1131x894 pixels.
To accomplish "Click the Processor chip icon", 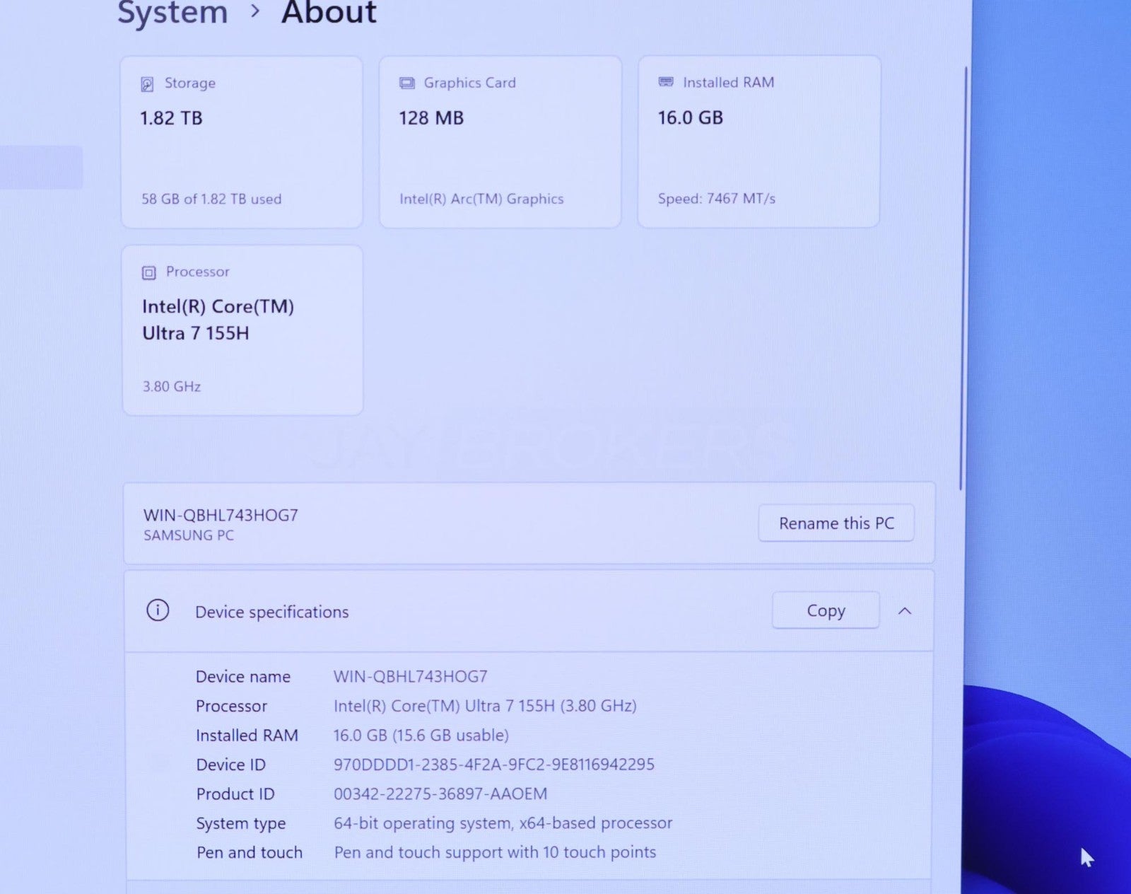I will point(148,273).
